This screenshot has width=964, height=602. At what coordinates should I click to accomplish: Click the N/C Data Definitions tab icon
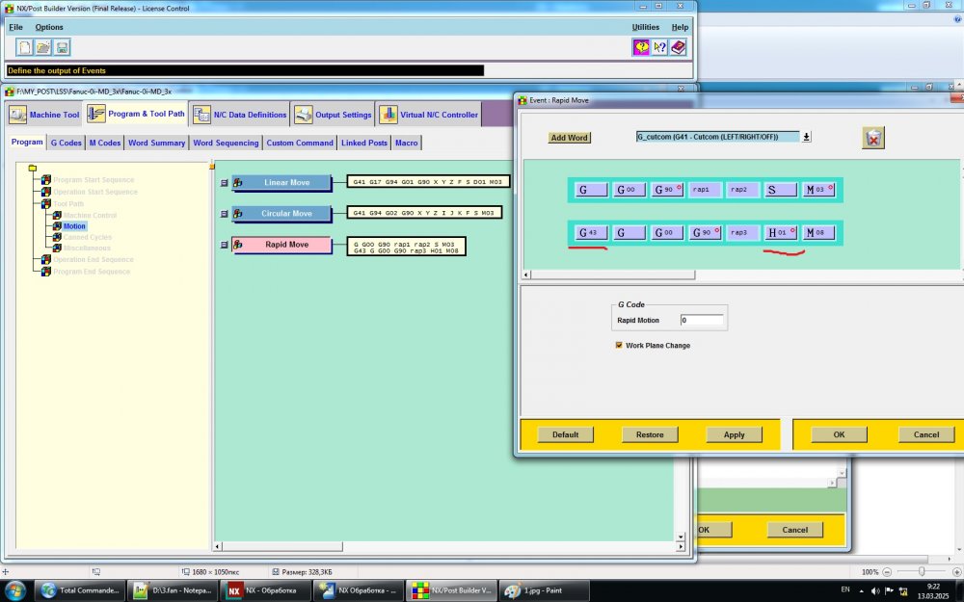coord(201,115)
